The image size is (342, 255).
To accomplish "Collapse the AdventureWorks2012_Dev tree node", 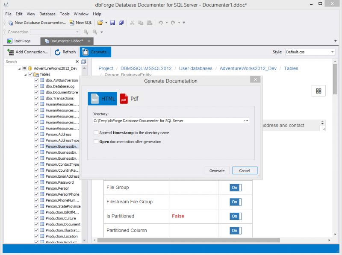I will (19, 69).
